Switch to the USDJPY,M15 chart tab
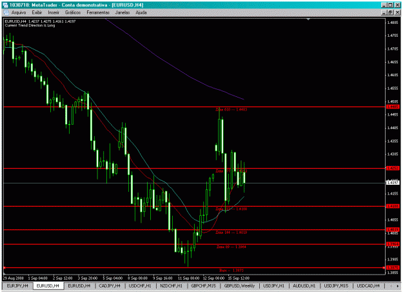 click(x=336, y=286)
